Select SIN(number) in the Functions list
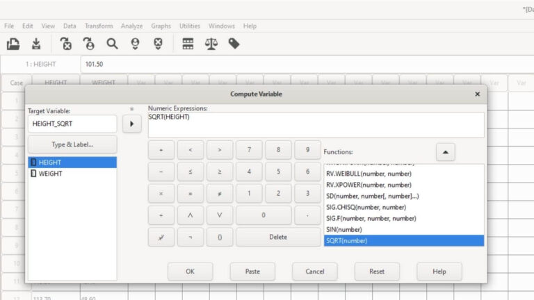 pos(404,230)
